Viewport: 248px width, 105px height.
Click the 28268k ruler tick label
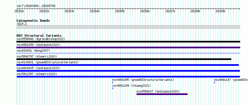196,11
